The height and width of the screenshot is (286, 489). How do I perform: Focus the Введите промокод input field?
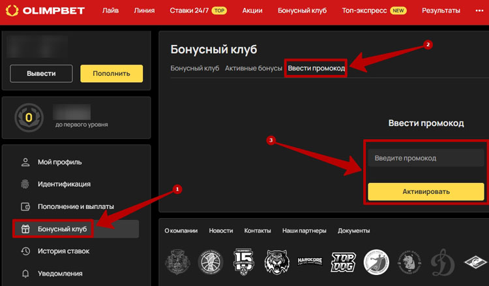pyautogui.click(x=426, y=158)
